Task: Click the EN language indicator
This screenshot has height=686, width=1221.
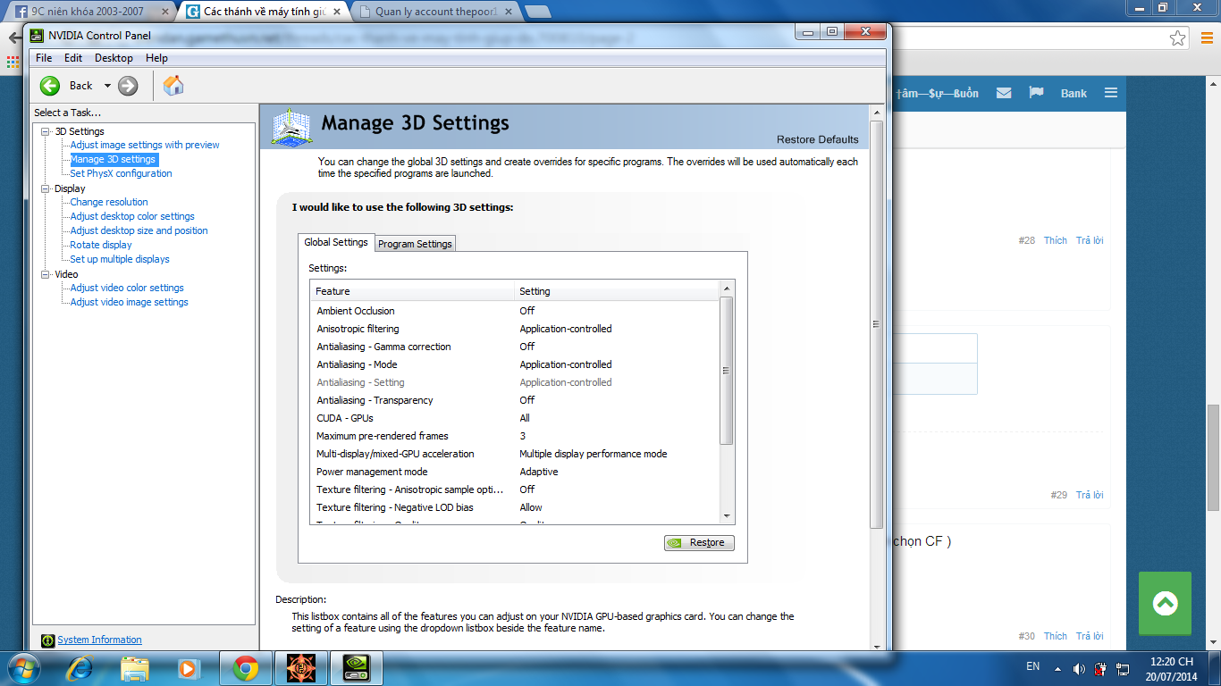Action: (1032, 666)
